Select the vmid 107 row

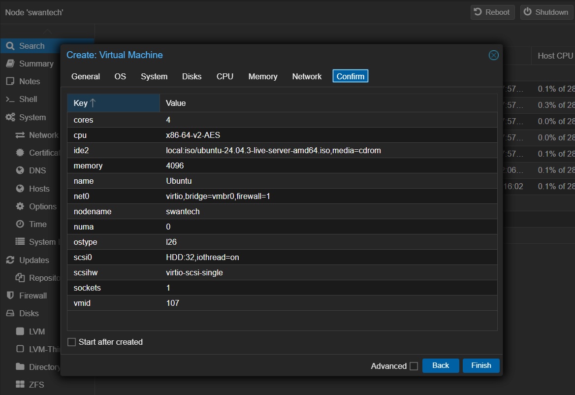click(x=282, y=303)
